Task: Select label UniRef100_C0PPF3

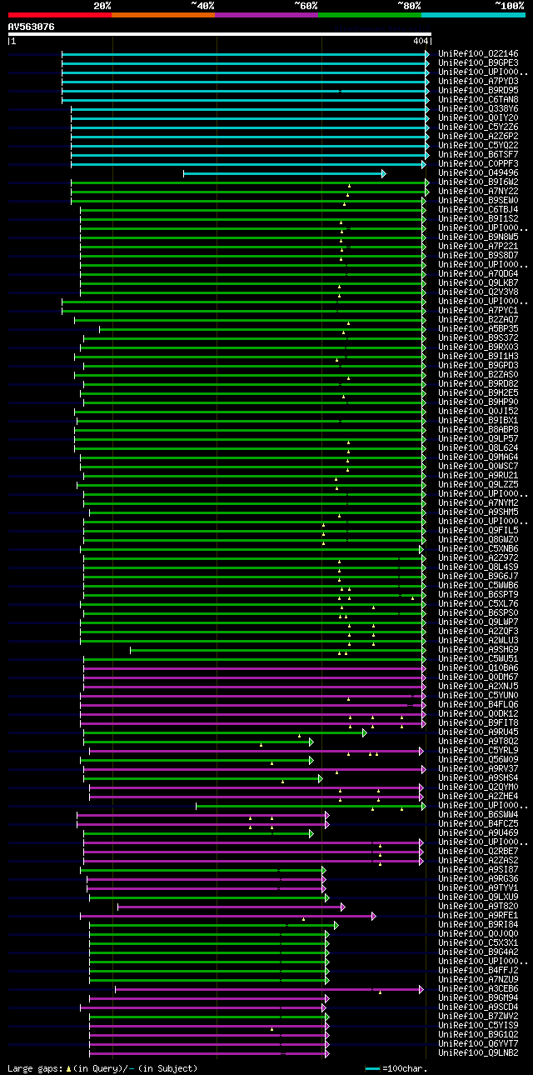Action: click(x=478, y=163)
